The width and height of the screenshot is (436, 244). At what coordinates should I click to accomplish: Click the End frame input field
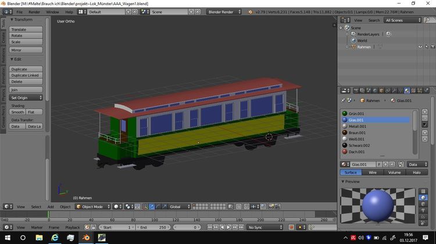(153, 228)
